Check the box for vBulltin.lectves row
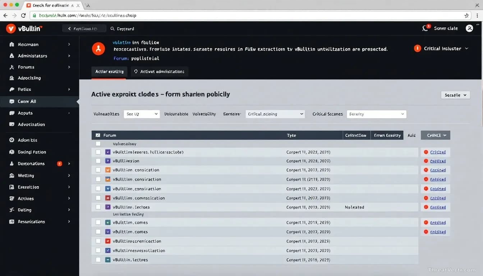The width and height of the screenshot is (483, 276). pyautogui.click(x=98, y=260)
